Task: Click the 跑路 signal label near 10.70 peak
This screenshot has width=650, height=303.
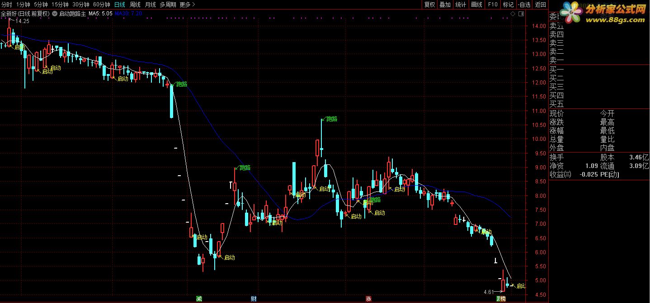Action: (332, 119)
